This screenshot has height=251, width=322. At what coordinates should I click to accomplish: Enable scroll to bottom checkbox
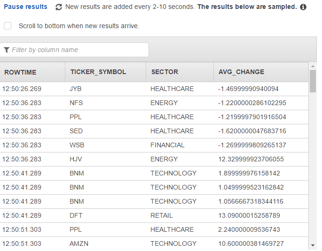pos(8,26)
